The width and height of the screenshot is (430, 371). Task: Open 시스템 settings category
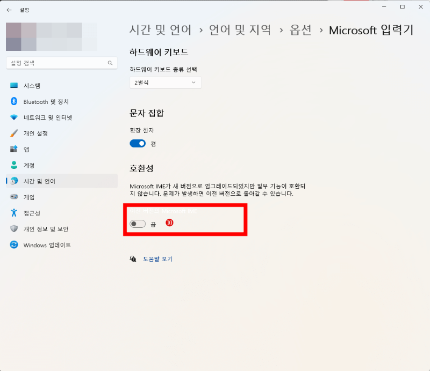click(x=62, y=86)
